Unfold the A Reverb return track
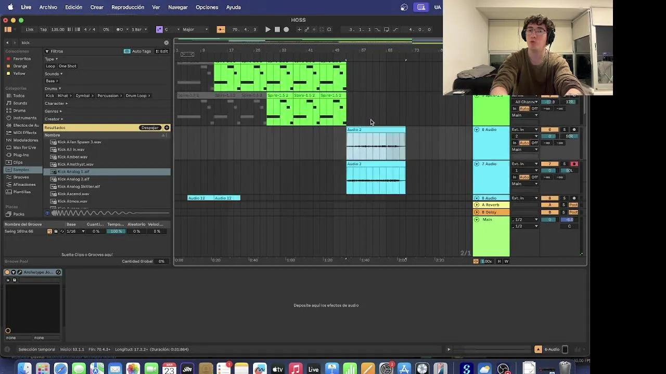This screenshot has width=666, height=374. coord(477,205)
